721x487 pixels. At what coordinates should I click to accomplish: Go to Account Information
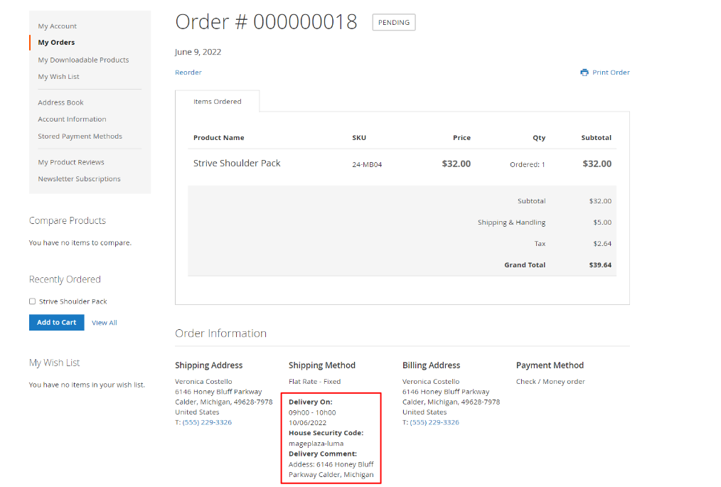click(72, 119)
